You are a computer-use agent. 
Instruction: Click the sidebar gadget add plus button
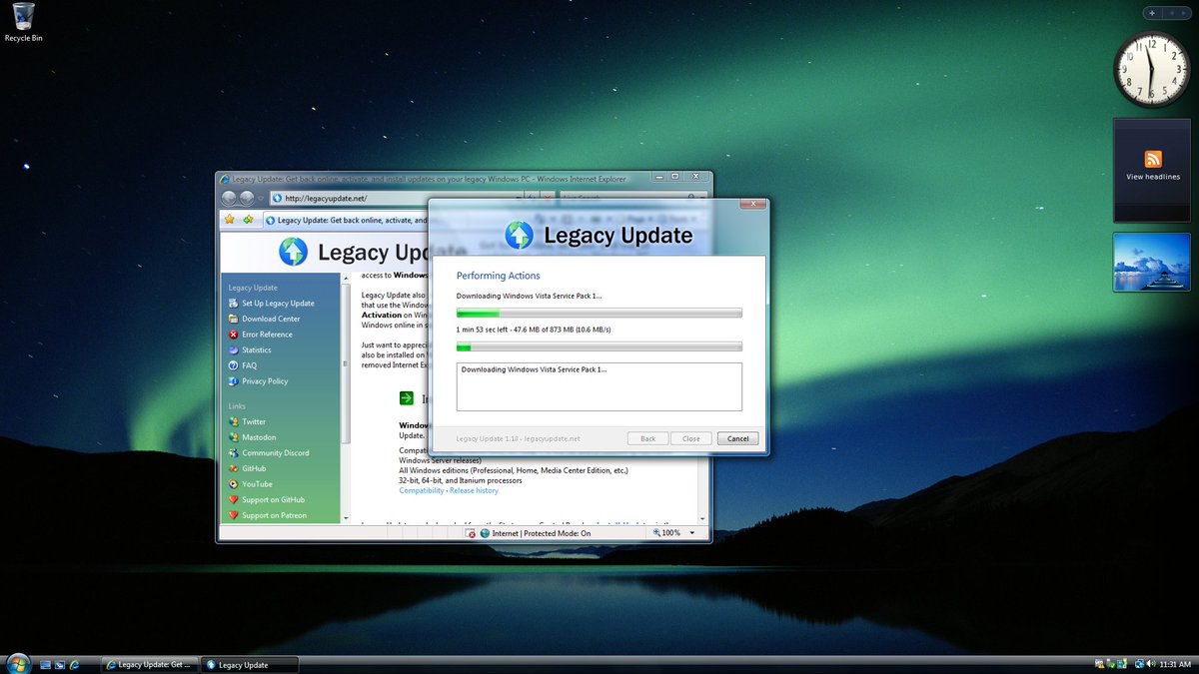(1152, 13)
